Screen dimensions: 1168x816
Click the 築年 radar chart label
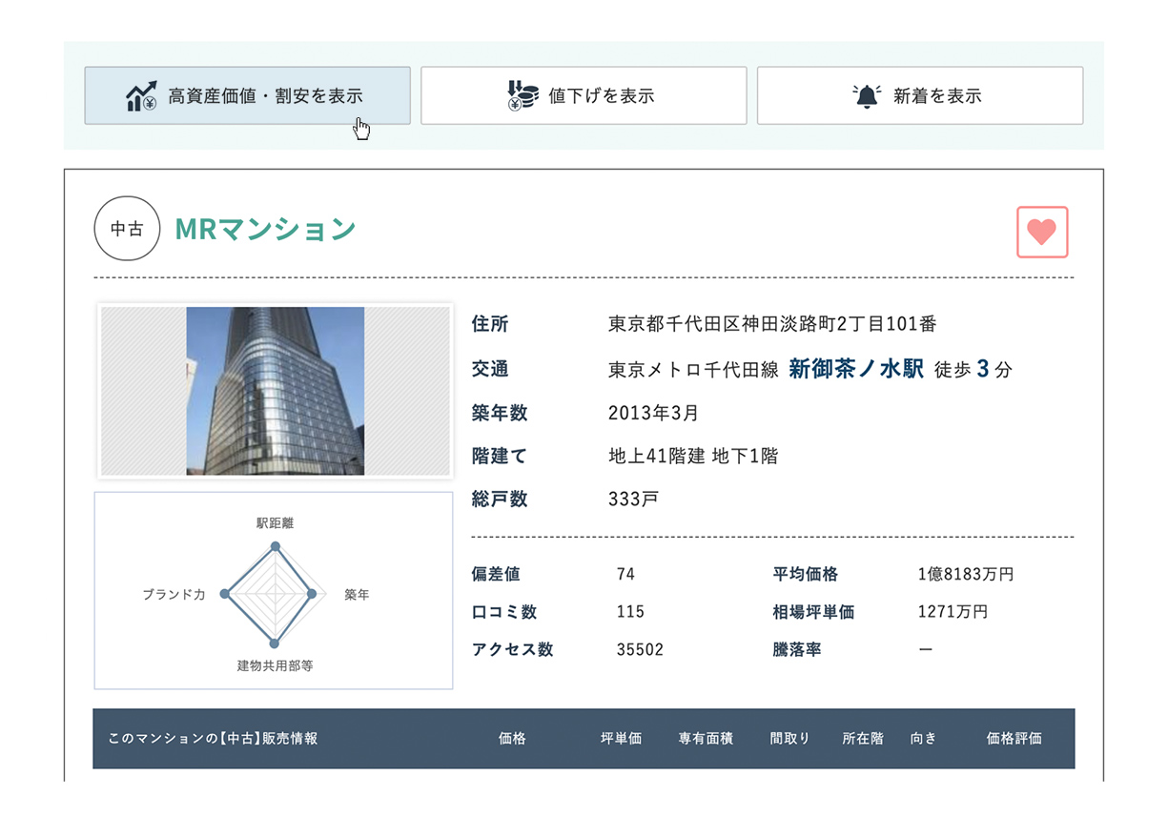pyautogui.click(x=357, y=594)
